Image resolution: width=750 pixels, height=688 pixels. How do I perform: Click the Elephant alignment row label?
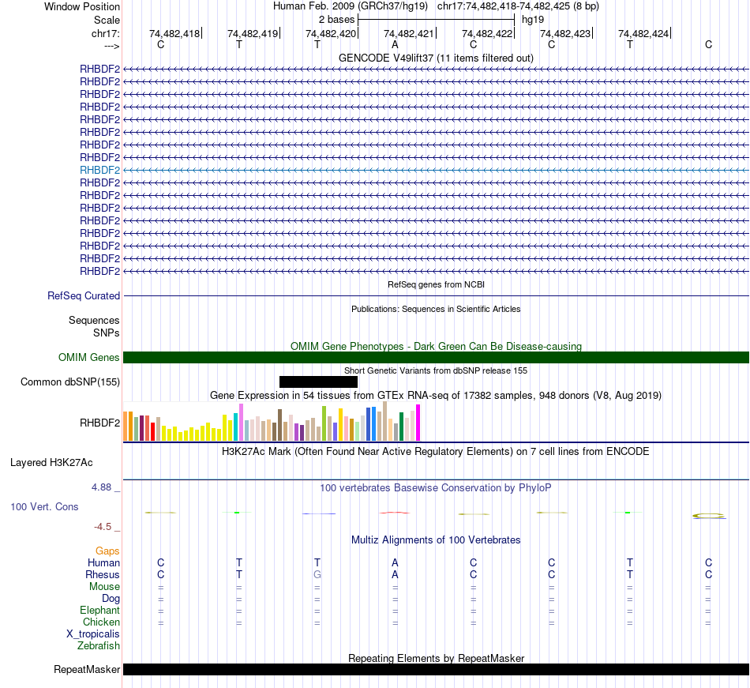tap(99, 610)
